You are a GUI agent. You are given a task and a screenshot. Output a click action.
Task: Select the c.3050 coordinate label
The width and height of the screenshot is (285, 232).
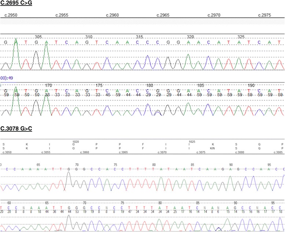click(7, 152)
